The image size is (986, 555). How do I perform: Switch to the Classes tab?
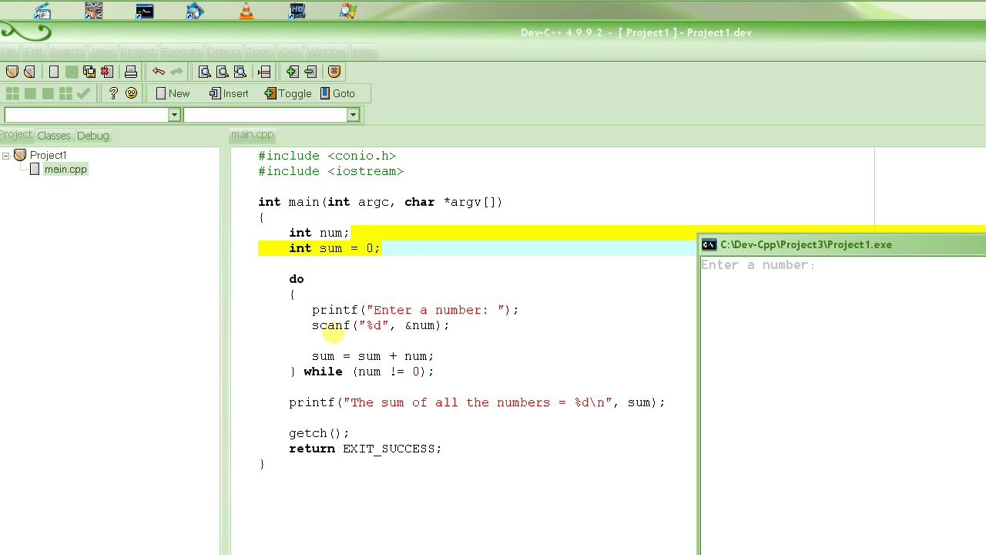(53, 136)
